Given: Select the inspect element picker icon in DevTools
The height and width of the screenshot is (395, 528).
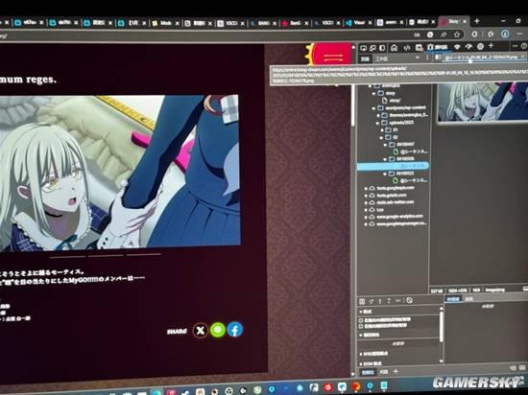Looking at the screenshot, I should pyautogui.click(x=364, y=48).
